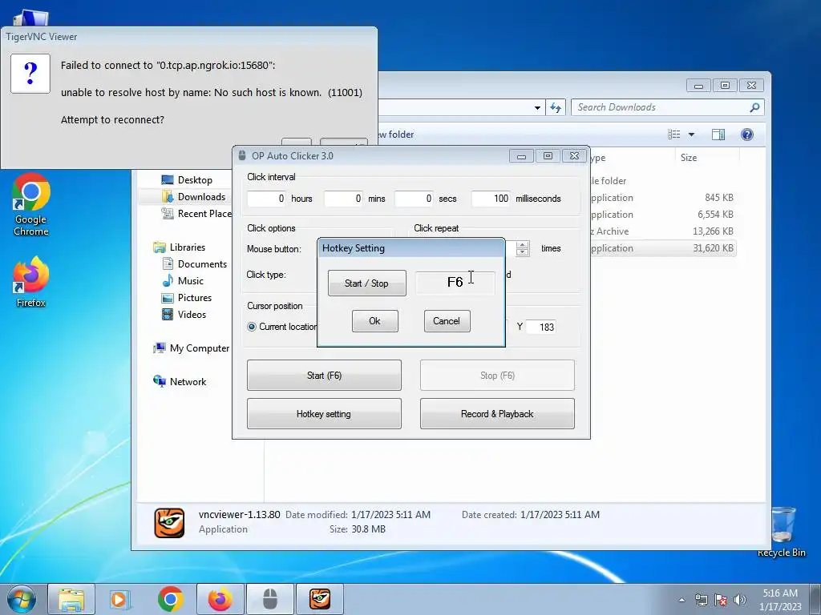Select Downloads in the Explorer sidebar

[194, 197]
